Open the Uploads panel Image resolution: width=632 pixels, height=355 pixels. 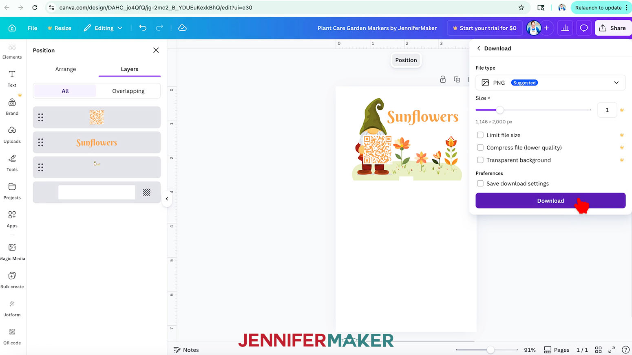(x=12, y=135)
